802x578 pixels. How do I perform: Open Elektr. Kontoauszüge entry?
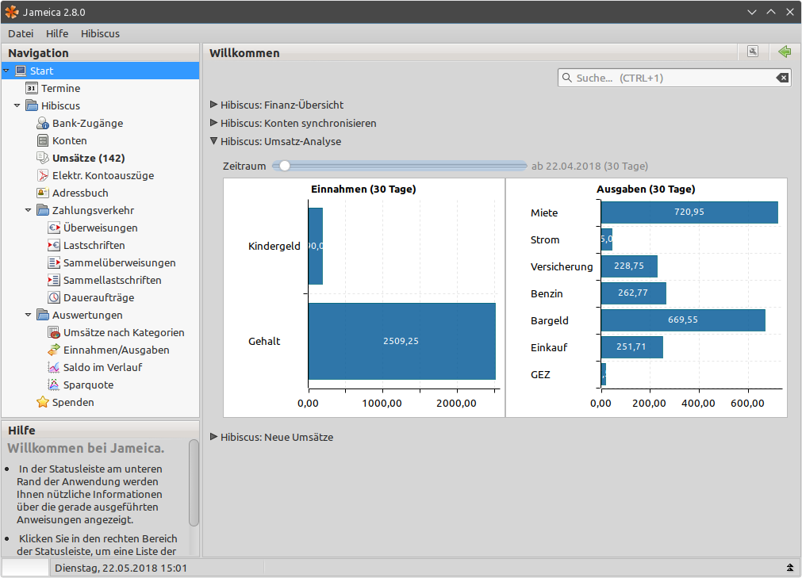pyautogui.click(x=103, y=175)
